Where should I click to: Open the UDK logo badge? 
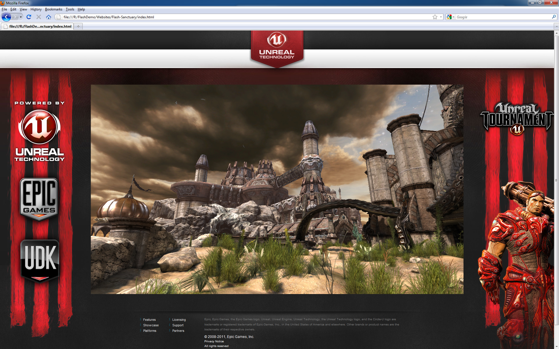point(40,260)
